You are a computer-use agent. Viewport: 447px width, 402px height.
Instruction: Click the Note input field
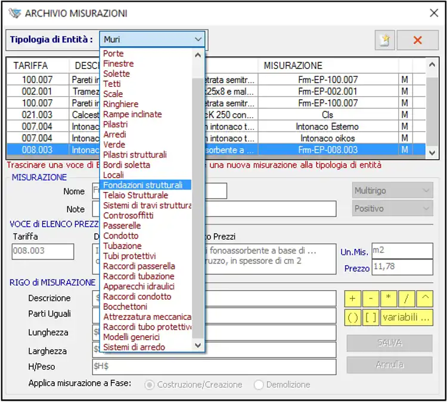pyautogui.click(x=214, y=209)
